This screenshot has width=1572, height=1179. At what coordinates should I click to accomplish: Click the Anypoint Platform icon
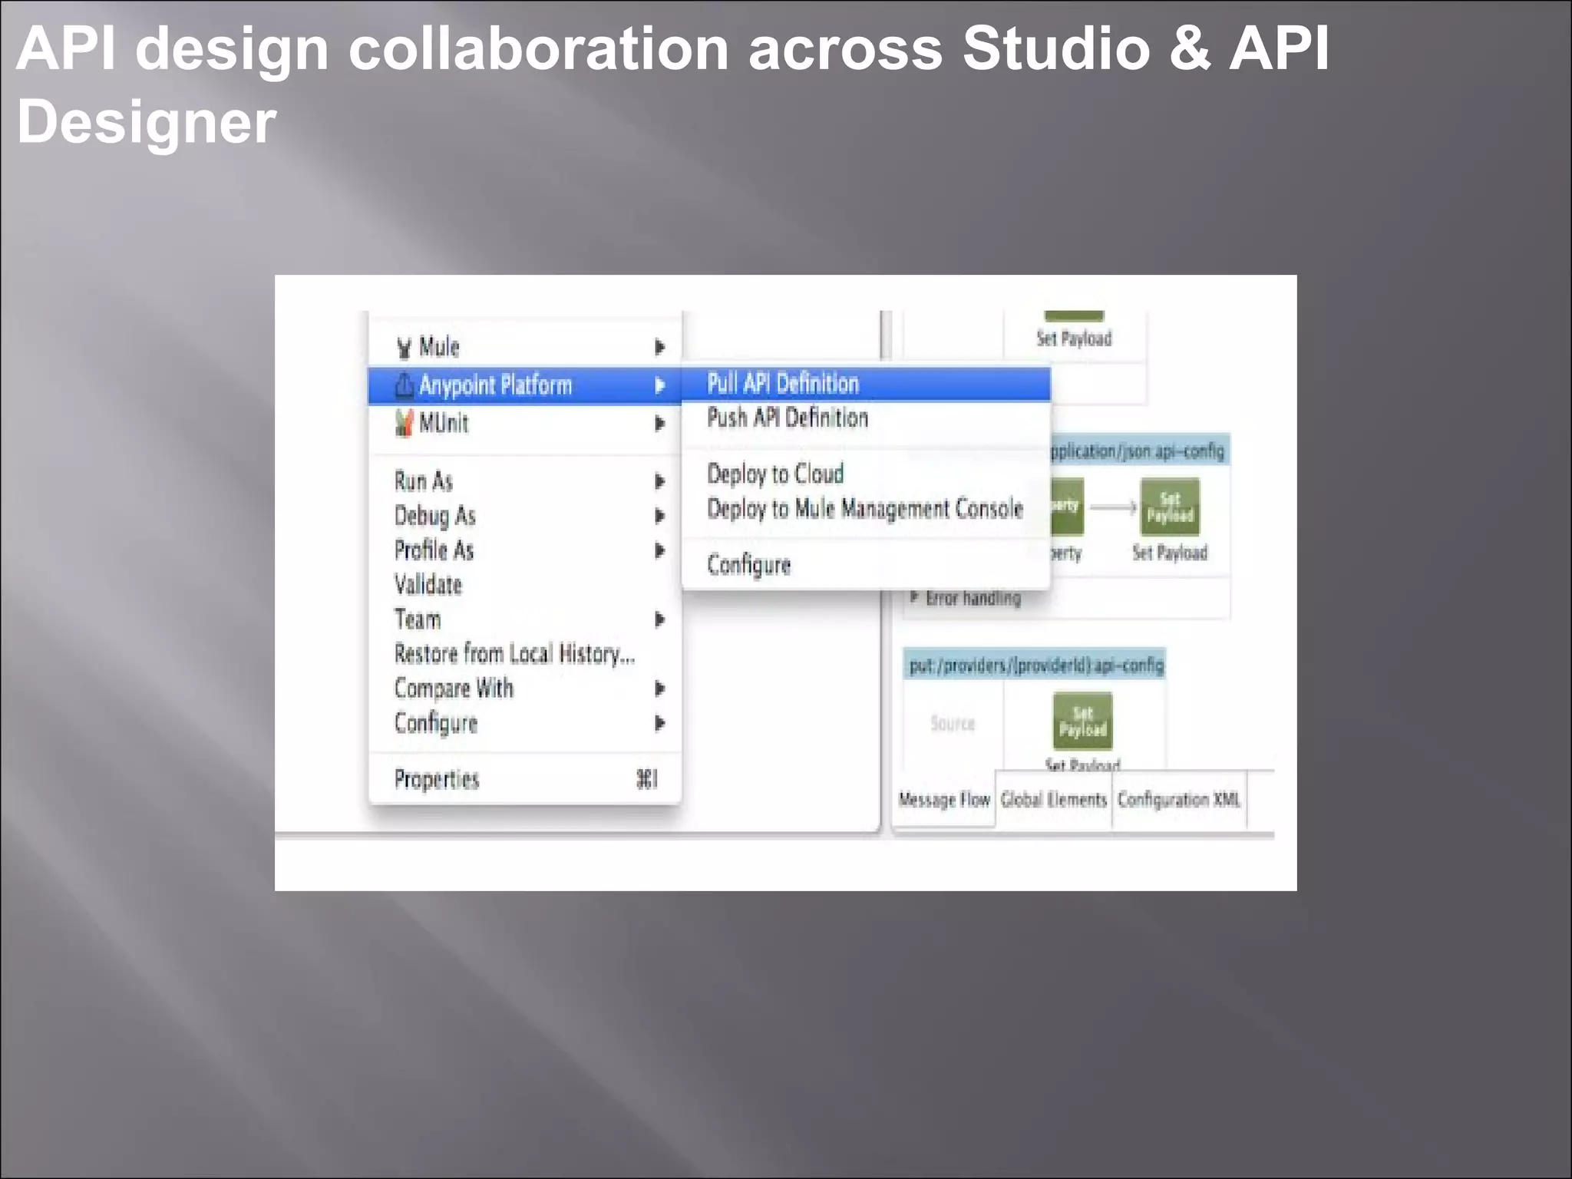[405, 385]
